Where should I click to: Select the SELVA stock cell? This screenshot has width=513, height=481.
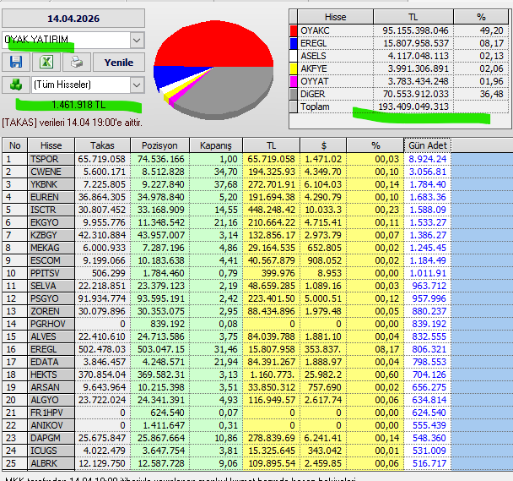coord(51,286)
